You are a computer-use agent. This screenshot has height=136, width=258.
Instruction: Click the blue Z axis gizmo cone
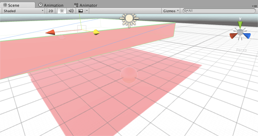[x=247, y=36]
